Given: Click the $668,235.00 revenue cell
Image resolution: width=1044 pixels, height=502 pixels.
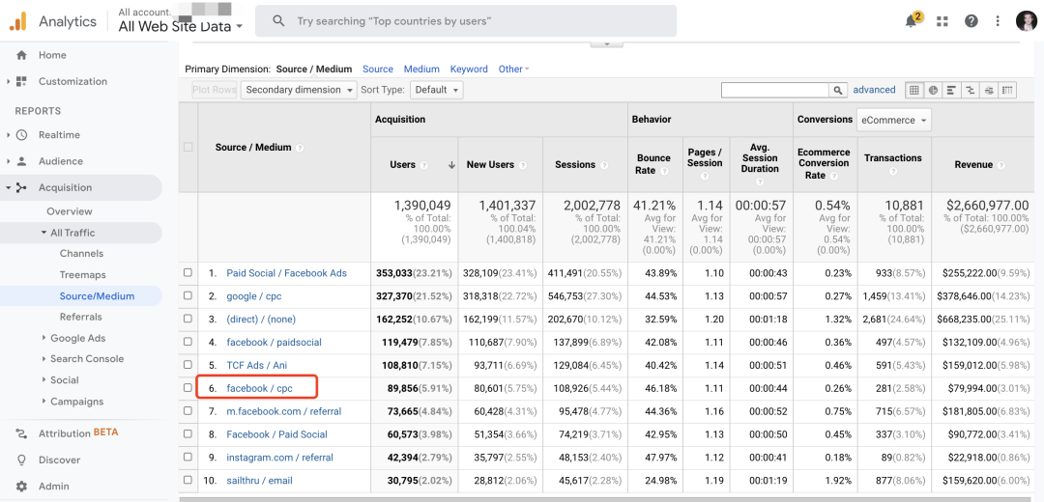Looking at the screenshot, I should [x=983, y=320].
